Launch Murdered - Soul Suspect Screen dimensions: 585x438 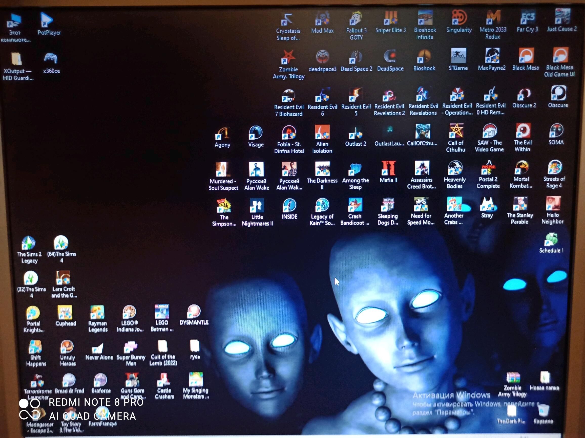tap(223, 169)
